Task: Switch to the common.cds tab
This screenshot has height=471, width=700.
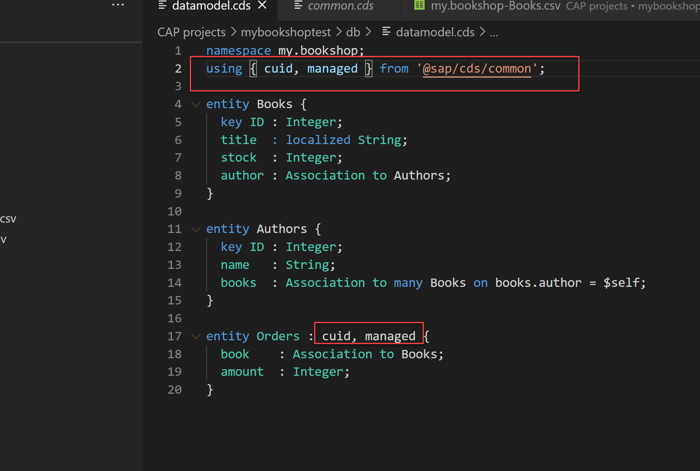Action: 340,5
